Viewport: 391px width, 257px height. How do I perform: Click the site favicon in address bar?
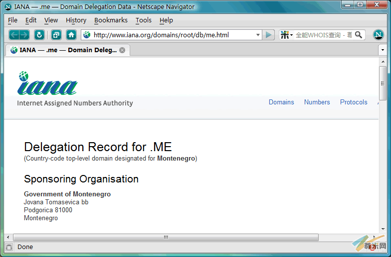click(87, 35)
